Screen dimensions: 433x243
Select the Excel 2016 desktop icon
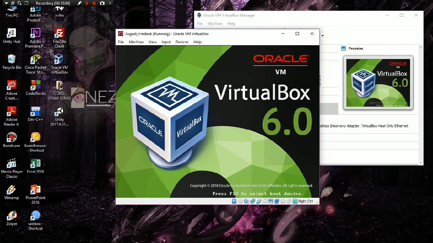click(x=36, y=166)
